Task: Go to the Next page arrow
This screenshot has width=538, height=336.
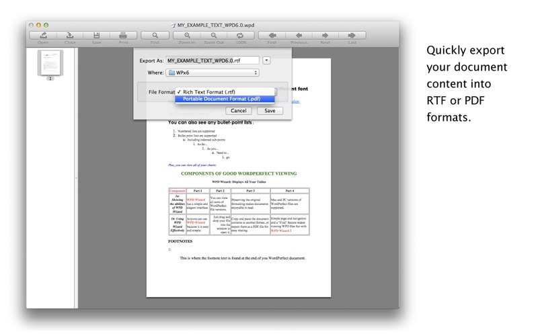Action: [x=325, y=36]
